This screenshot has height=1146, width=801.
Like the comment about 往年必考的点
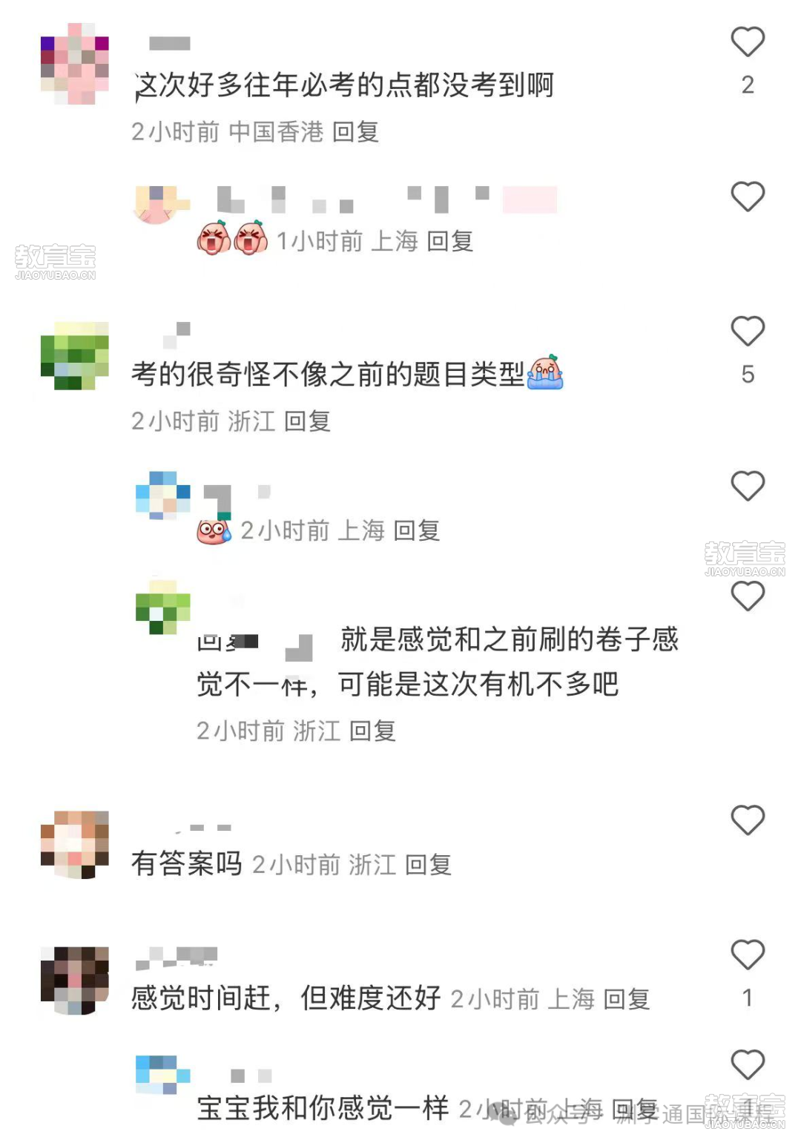[x=748, y=42]
